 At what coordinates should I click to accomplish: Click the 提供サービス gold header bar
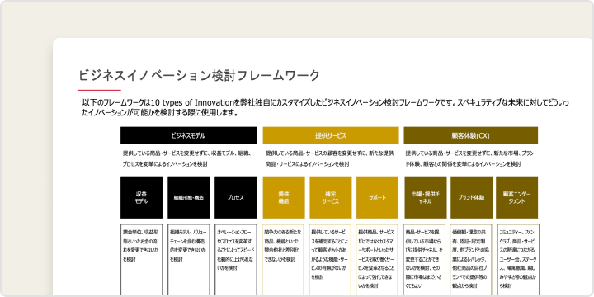pyautogui.click(x=331, y=135)
